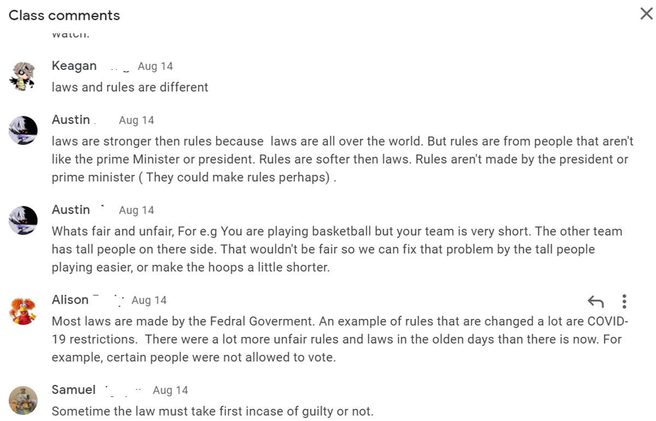Click the 'laws and rules are different' comment
The height and width of the screenshot is (421, 656).
130,87
